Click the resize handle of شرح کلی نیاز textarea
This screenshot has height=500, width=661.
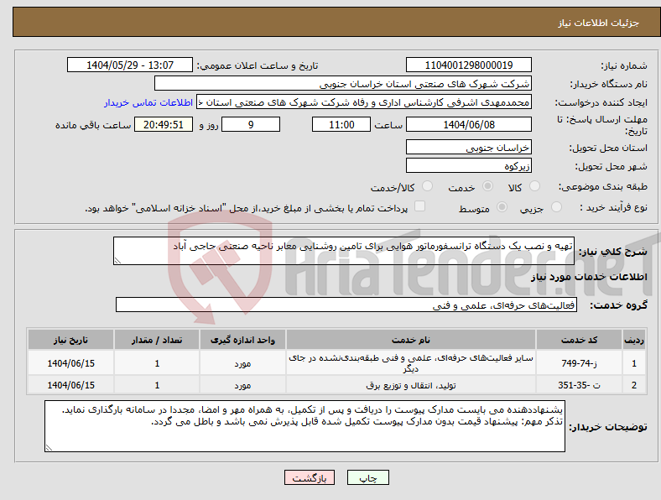click(x=117, y=261)
